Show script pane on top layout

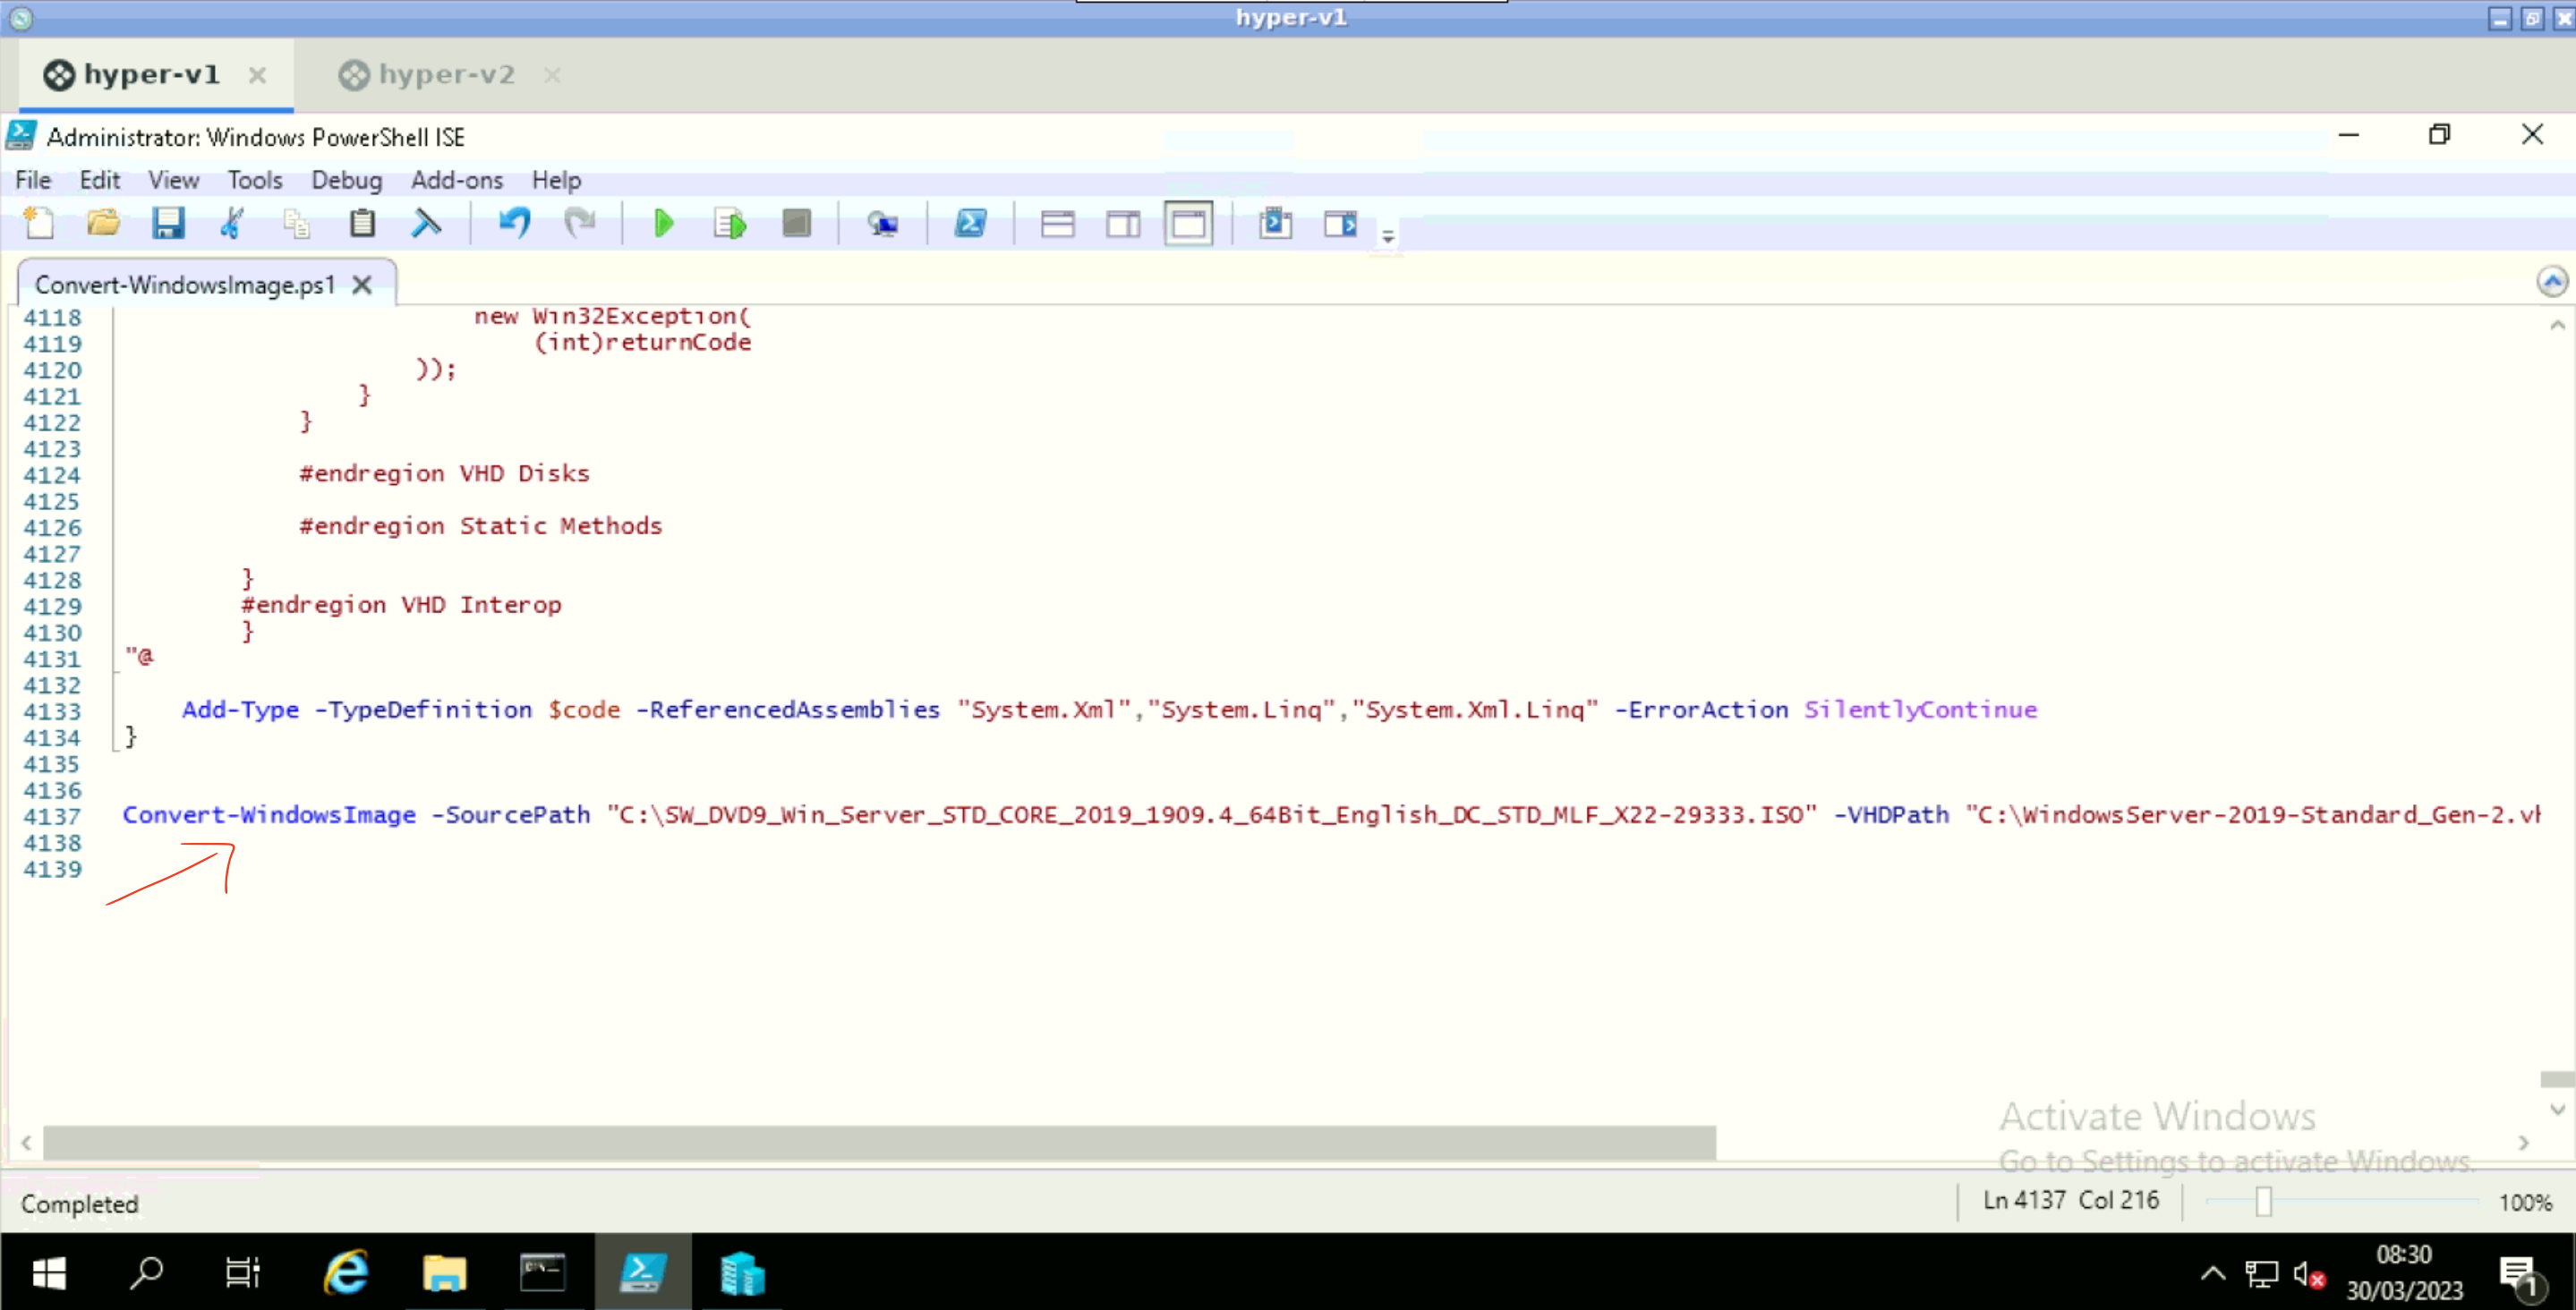click(1057, 223)
